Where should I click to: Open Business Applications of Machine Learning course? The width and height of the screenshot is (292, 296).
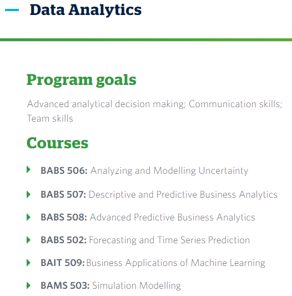[176, 263]
